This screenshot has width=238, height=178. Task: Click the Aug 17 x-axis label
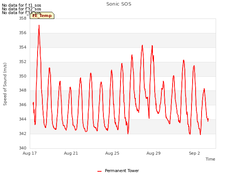[x=30, y=153]
